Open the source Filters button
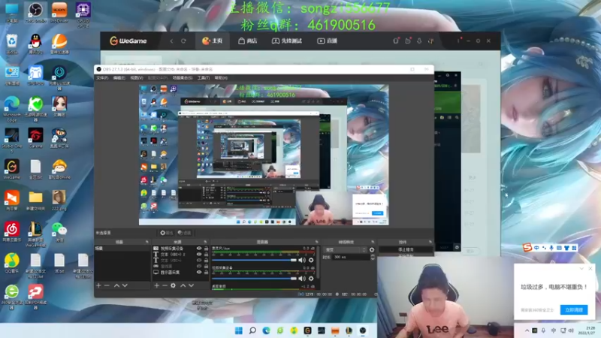Viewport: 601px width, 338px height. (x=184, y=233)
